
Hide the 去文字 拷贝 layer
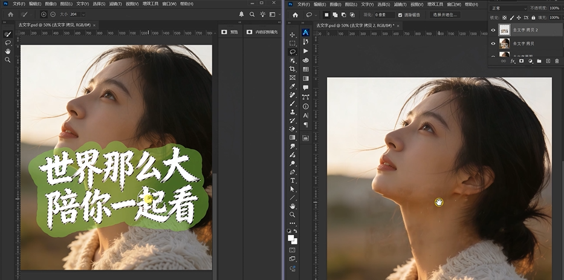point(493,44)
